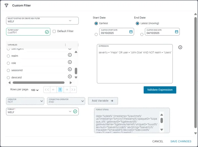198x147 pixels.
Task: Select page 1 in pagination
Action: tap(60, 90)
